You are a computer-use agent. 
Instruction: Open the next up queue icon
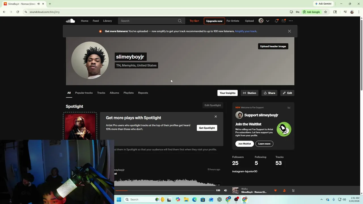[293, 190]
